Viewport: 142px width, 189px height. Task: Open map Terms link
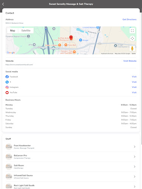[133, 54]
